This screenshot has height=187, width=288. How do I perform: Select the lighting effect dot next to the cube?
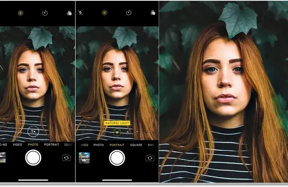(128, 132)
